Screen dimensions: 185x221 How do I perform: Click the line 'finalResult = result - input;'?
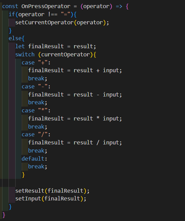pyautogui.click(x=75, y=94)
